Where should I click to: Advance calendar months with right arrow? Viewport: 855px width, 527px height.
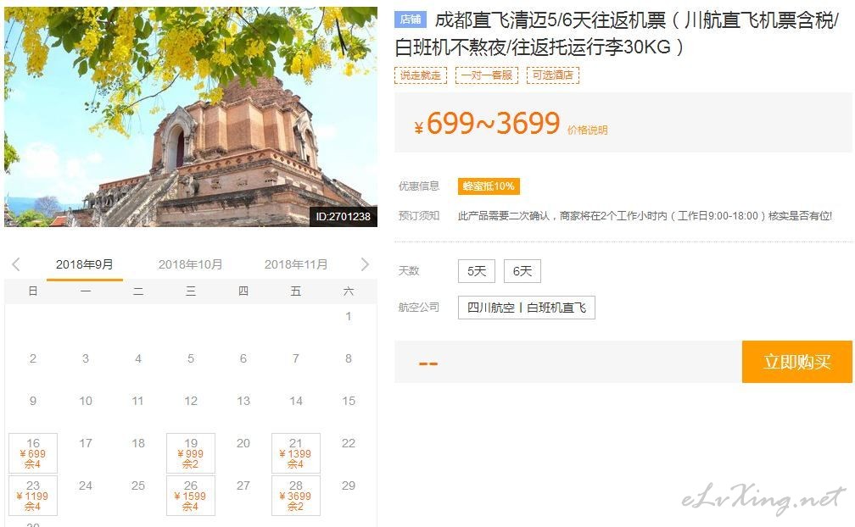coord(365,264)
